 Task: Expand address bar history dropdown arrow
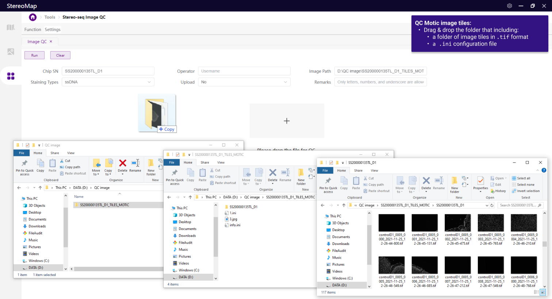487,205
